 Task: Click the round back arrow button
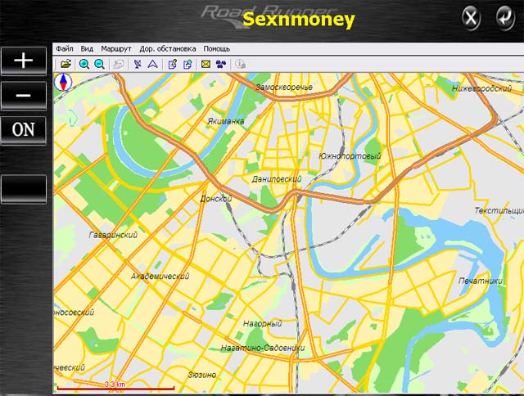[x=500, y=16]
